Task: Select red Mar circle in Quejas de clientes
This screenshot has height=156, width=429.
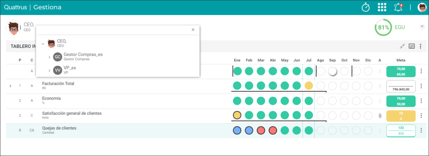Action: pos(261,130)
